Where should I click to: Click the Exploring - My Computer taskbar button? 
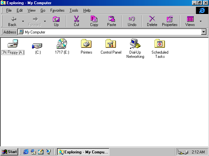(83, 152)
